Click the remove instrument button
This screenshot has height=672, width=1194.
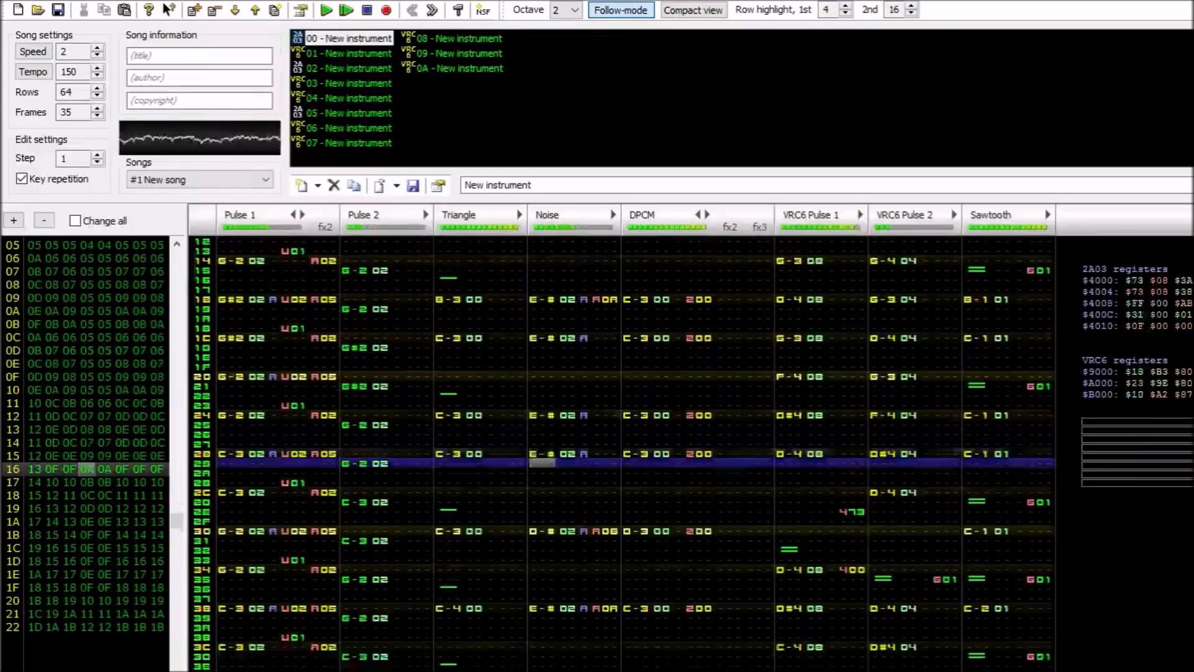[333, 185]
